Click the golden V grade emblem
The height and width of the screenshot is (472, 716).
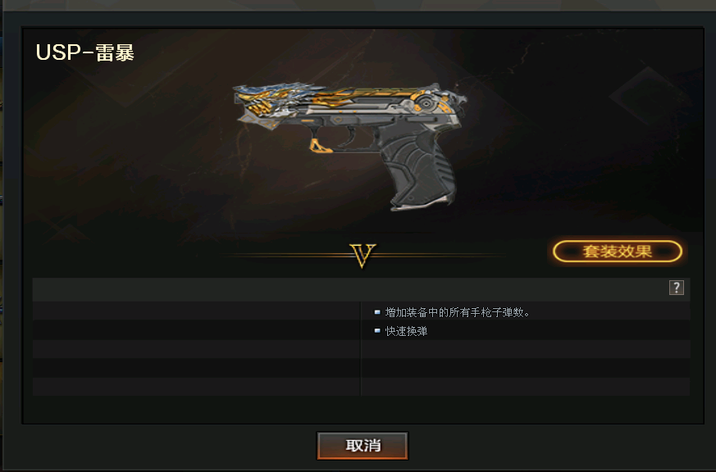[363, 255]
